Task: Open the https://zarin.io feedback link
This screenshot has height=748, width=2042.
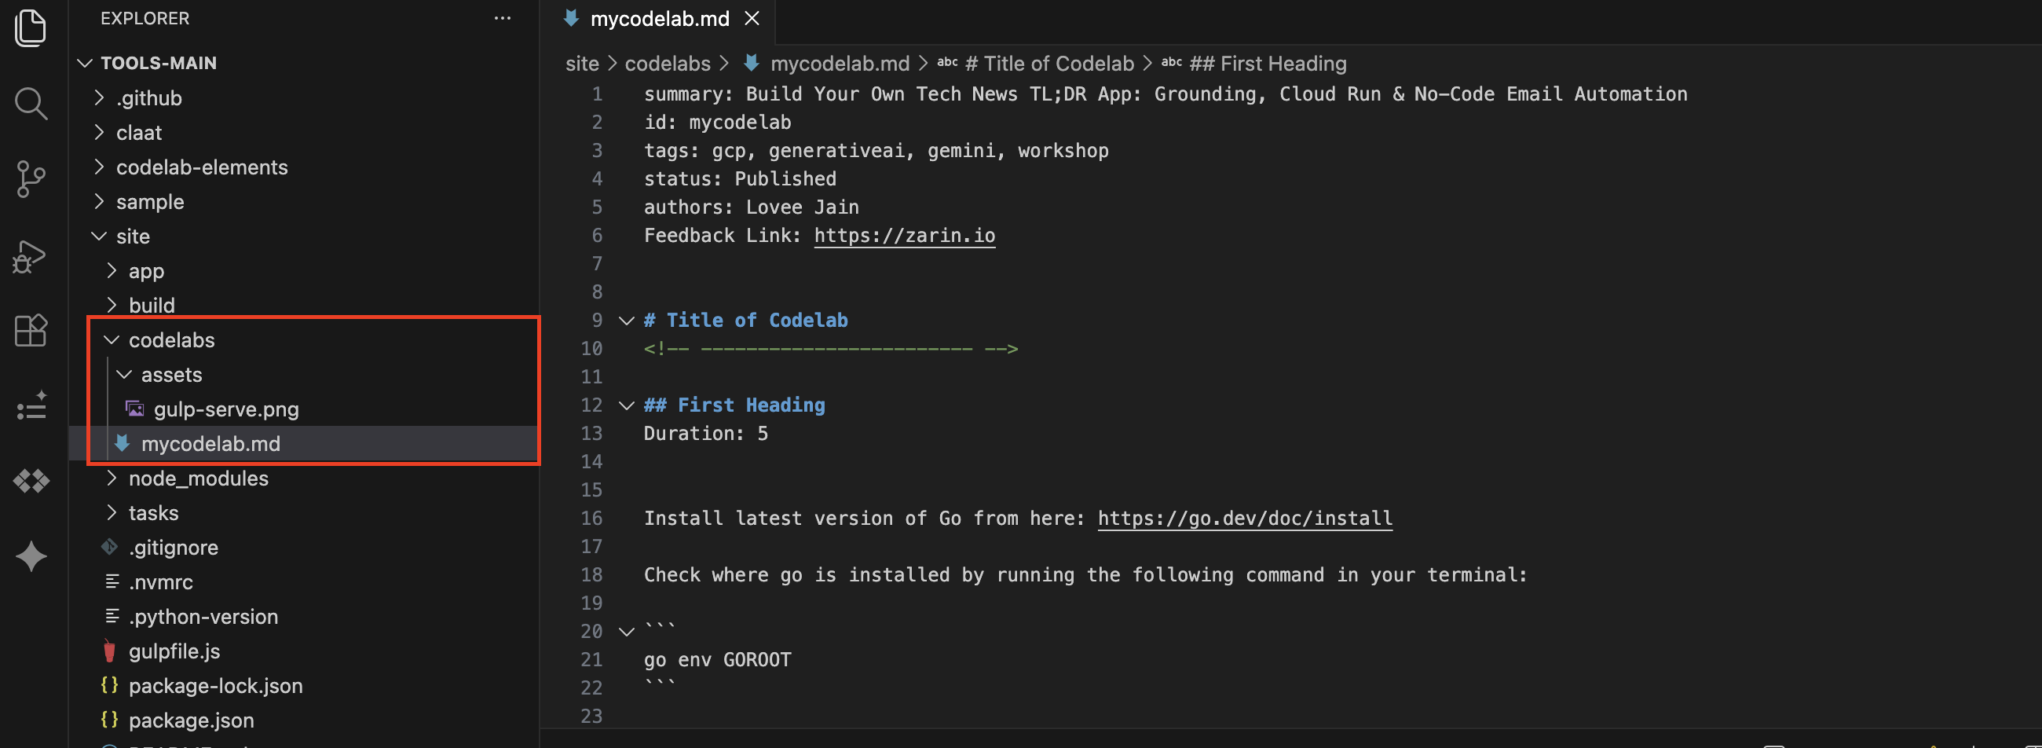Action: point(904,235)
